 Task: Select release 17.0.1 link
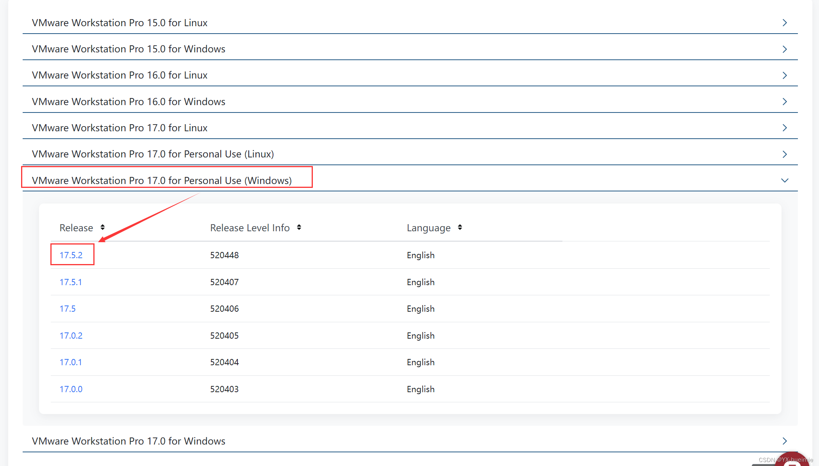tap(71, 362)
